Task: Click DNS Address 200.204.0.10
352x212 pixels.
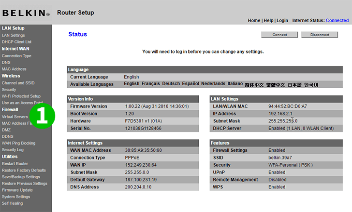Action: point(138,187)
